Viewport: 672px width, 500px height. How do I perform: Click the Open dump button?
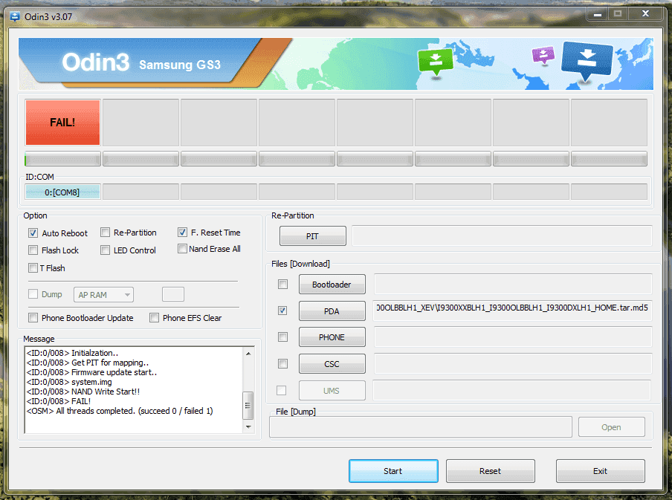[612, 427]
